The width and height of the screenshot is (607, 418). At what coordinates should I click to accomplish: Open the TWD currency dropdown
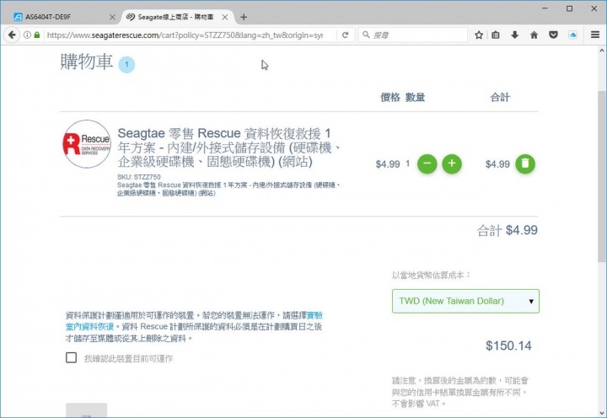pyautogui.click(x=465, y=301)
